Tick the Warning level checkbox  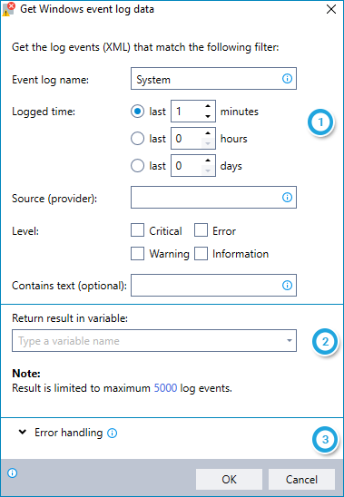click(137, 254)
